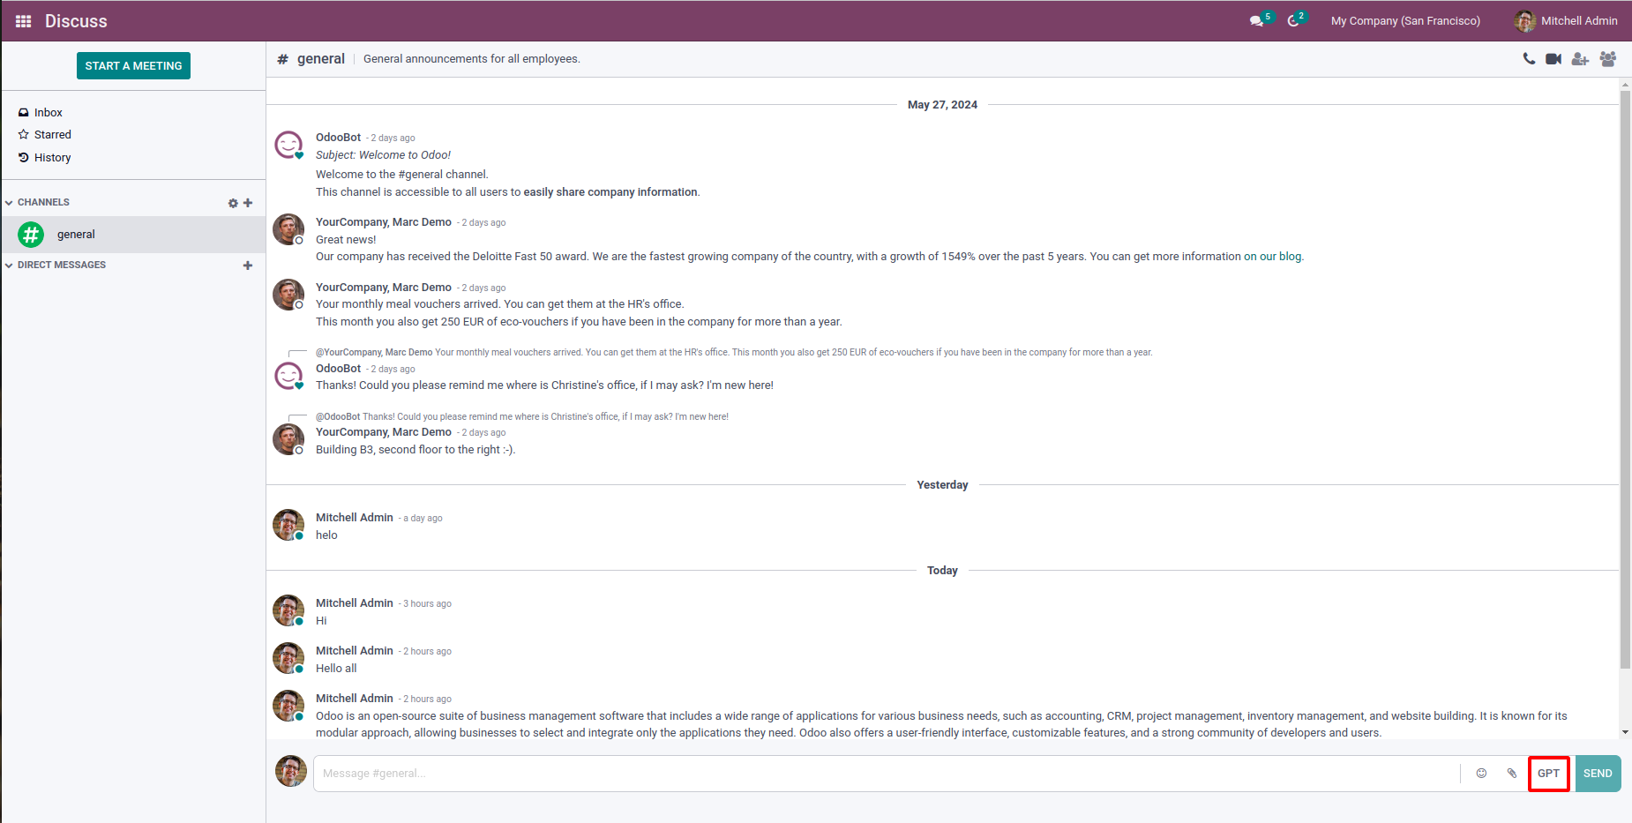Screen dimensions: 1632x823
Task: Click Marc Demo's avatar on meal vouchers message
Action: click(x=288, y=295)
